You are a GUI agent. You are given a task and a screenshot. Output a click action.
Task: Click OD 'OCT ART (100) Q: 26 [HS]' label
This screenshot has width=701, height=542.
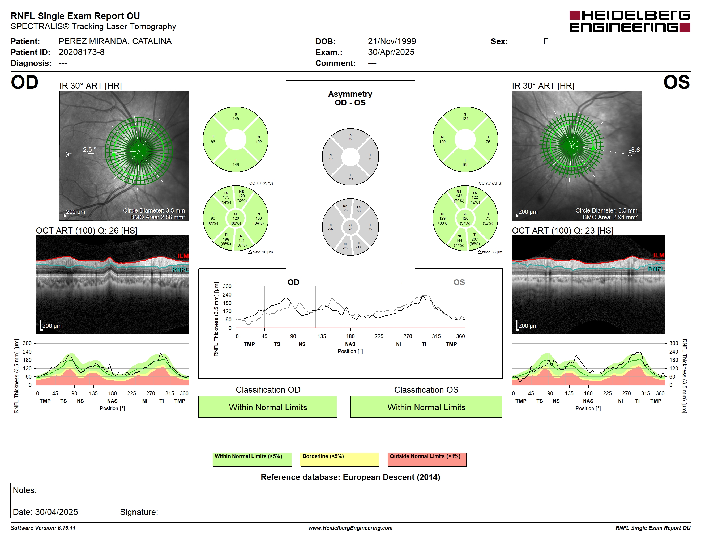(86, 231)
